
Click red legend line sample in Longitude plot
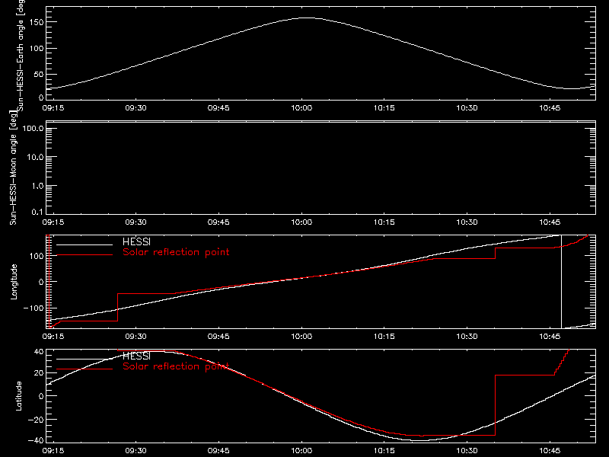(x=84, y=255)
